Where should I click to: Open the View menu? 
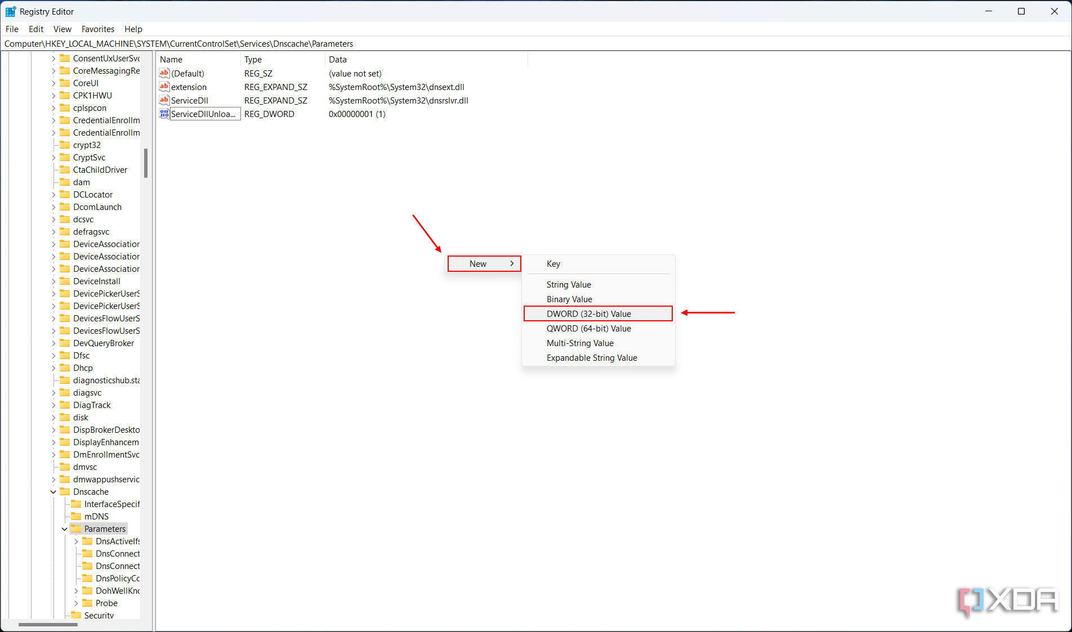(62, 29)
